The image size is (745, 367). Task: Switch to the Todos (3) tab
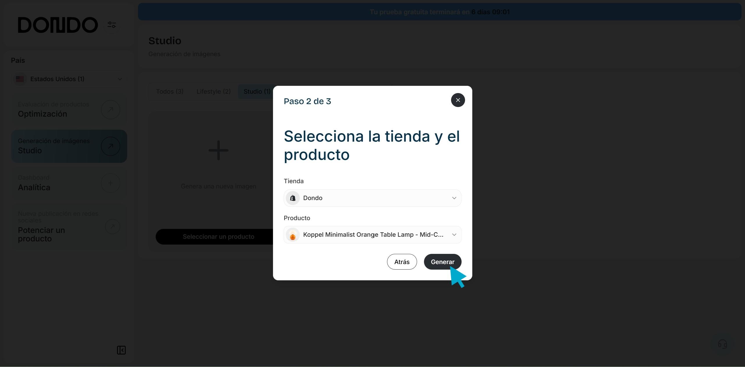pos(170,92)
